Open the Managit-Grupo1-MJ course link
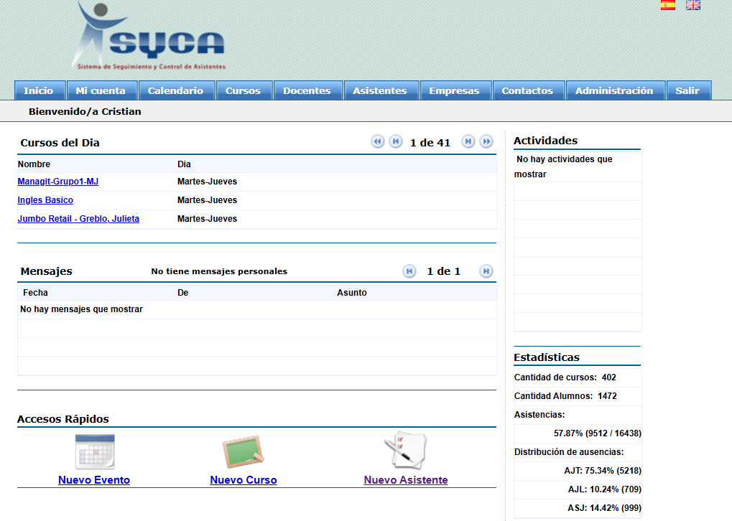 click(57, 182)
